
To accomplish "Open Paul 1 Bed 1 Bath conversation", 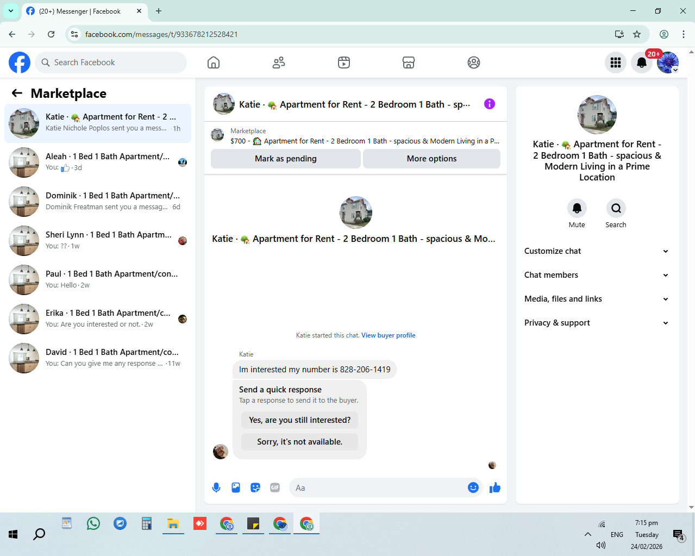I will [98, 280].
